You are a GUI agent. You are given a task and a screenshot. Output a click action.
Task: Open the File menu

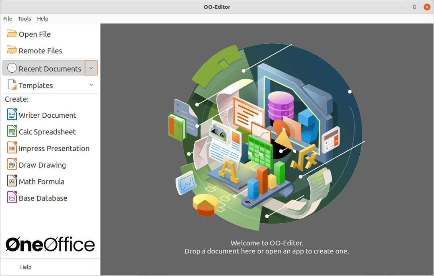[x=7, y=18]
